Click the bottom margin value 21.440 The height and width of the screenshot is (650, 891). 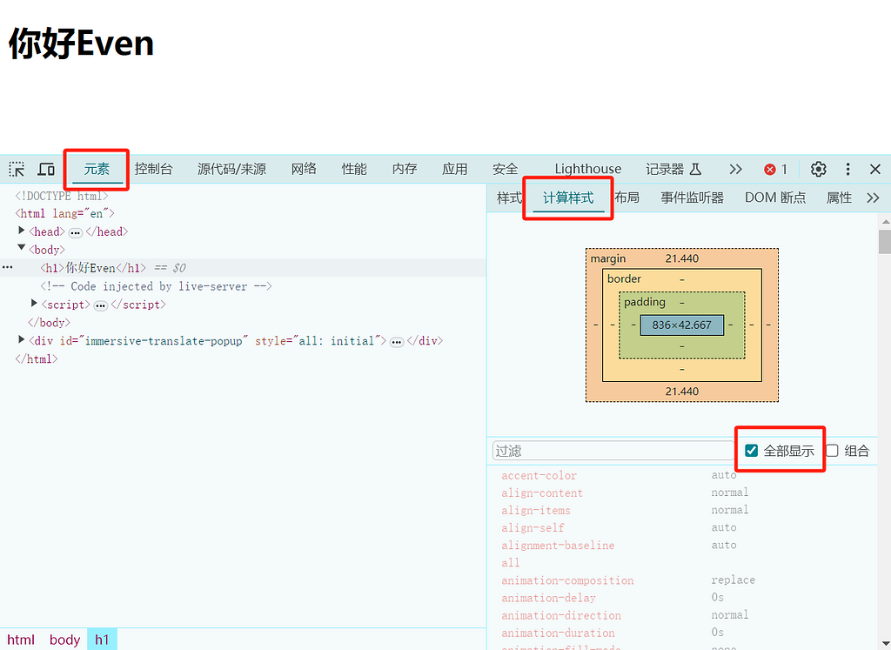click(682, 392)
